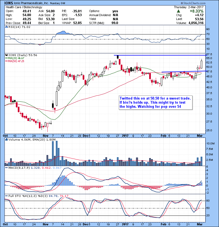
Task: Select the Volume figure 4,056,316
Action: 196,23
